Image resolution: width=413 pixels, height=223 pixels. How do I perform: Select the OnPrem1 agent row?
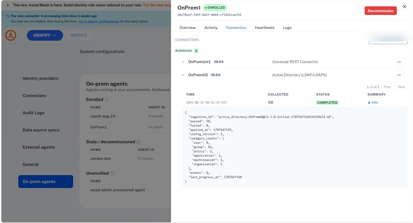[128, 127]
